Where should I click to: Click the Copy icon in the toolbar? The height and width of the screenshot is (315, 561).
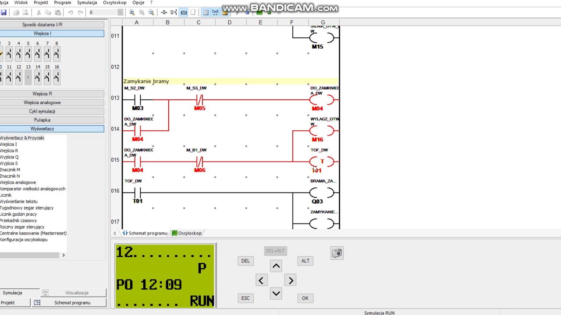(x=48, y=12)
